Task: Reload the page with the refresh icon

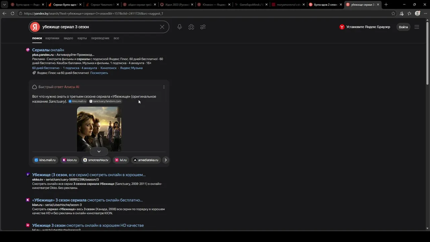Action: (12, 13)
